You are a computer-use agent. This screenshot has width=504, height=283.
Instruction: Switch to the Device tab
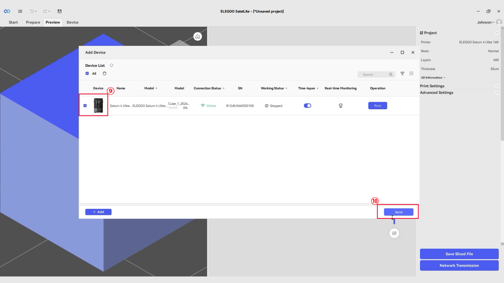click(73, 22)
